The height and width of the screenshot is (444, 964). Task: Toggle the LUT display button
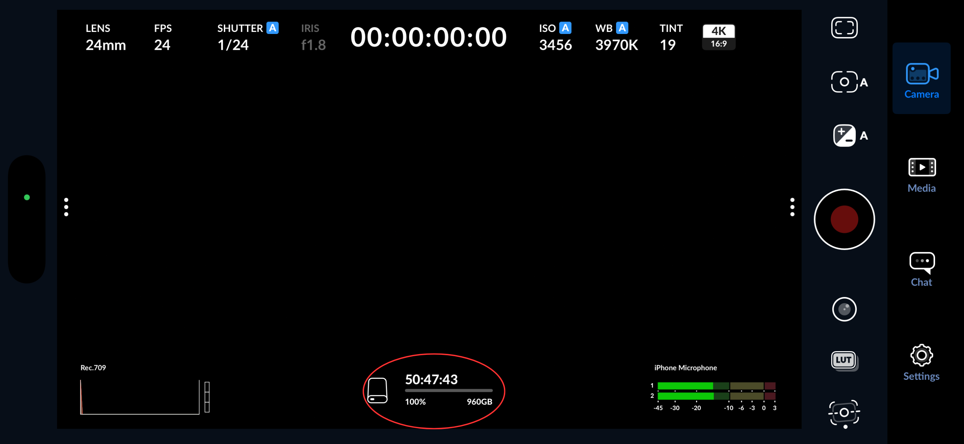coord(844,360)
